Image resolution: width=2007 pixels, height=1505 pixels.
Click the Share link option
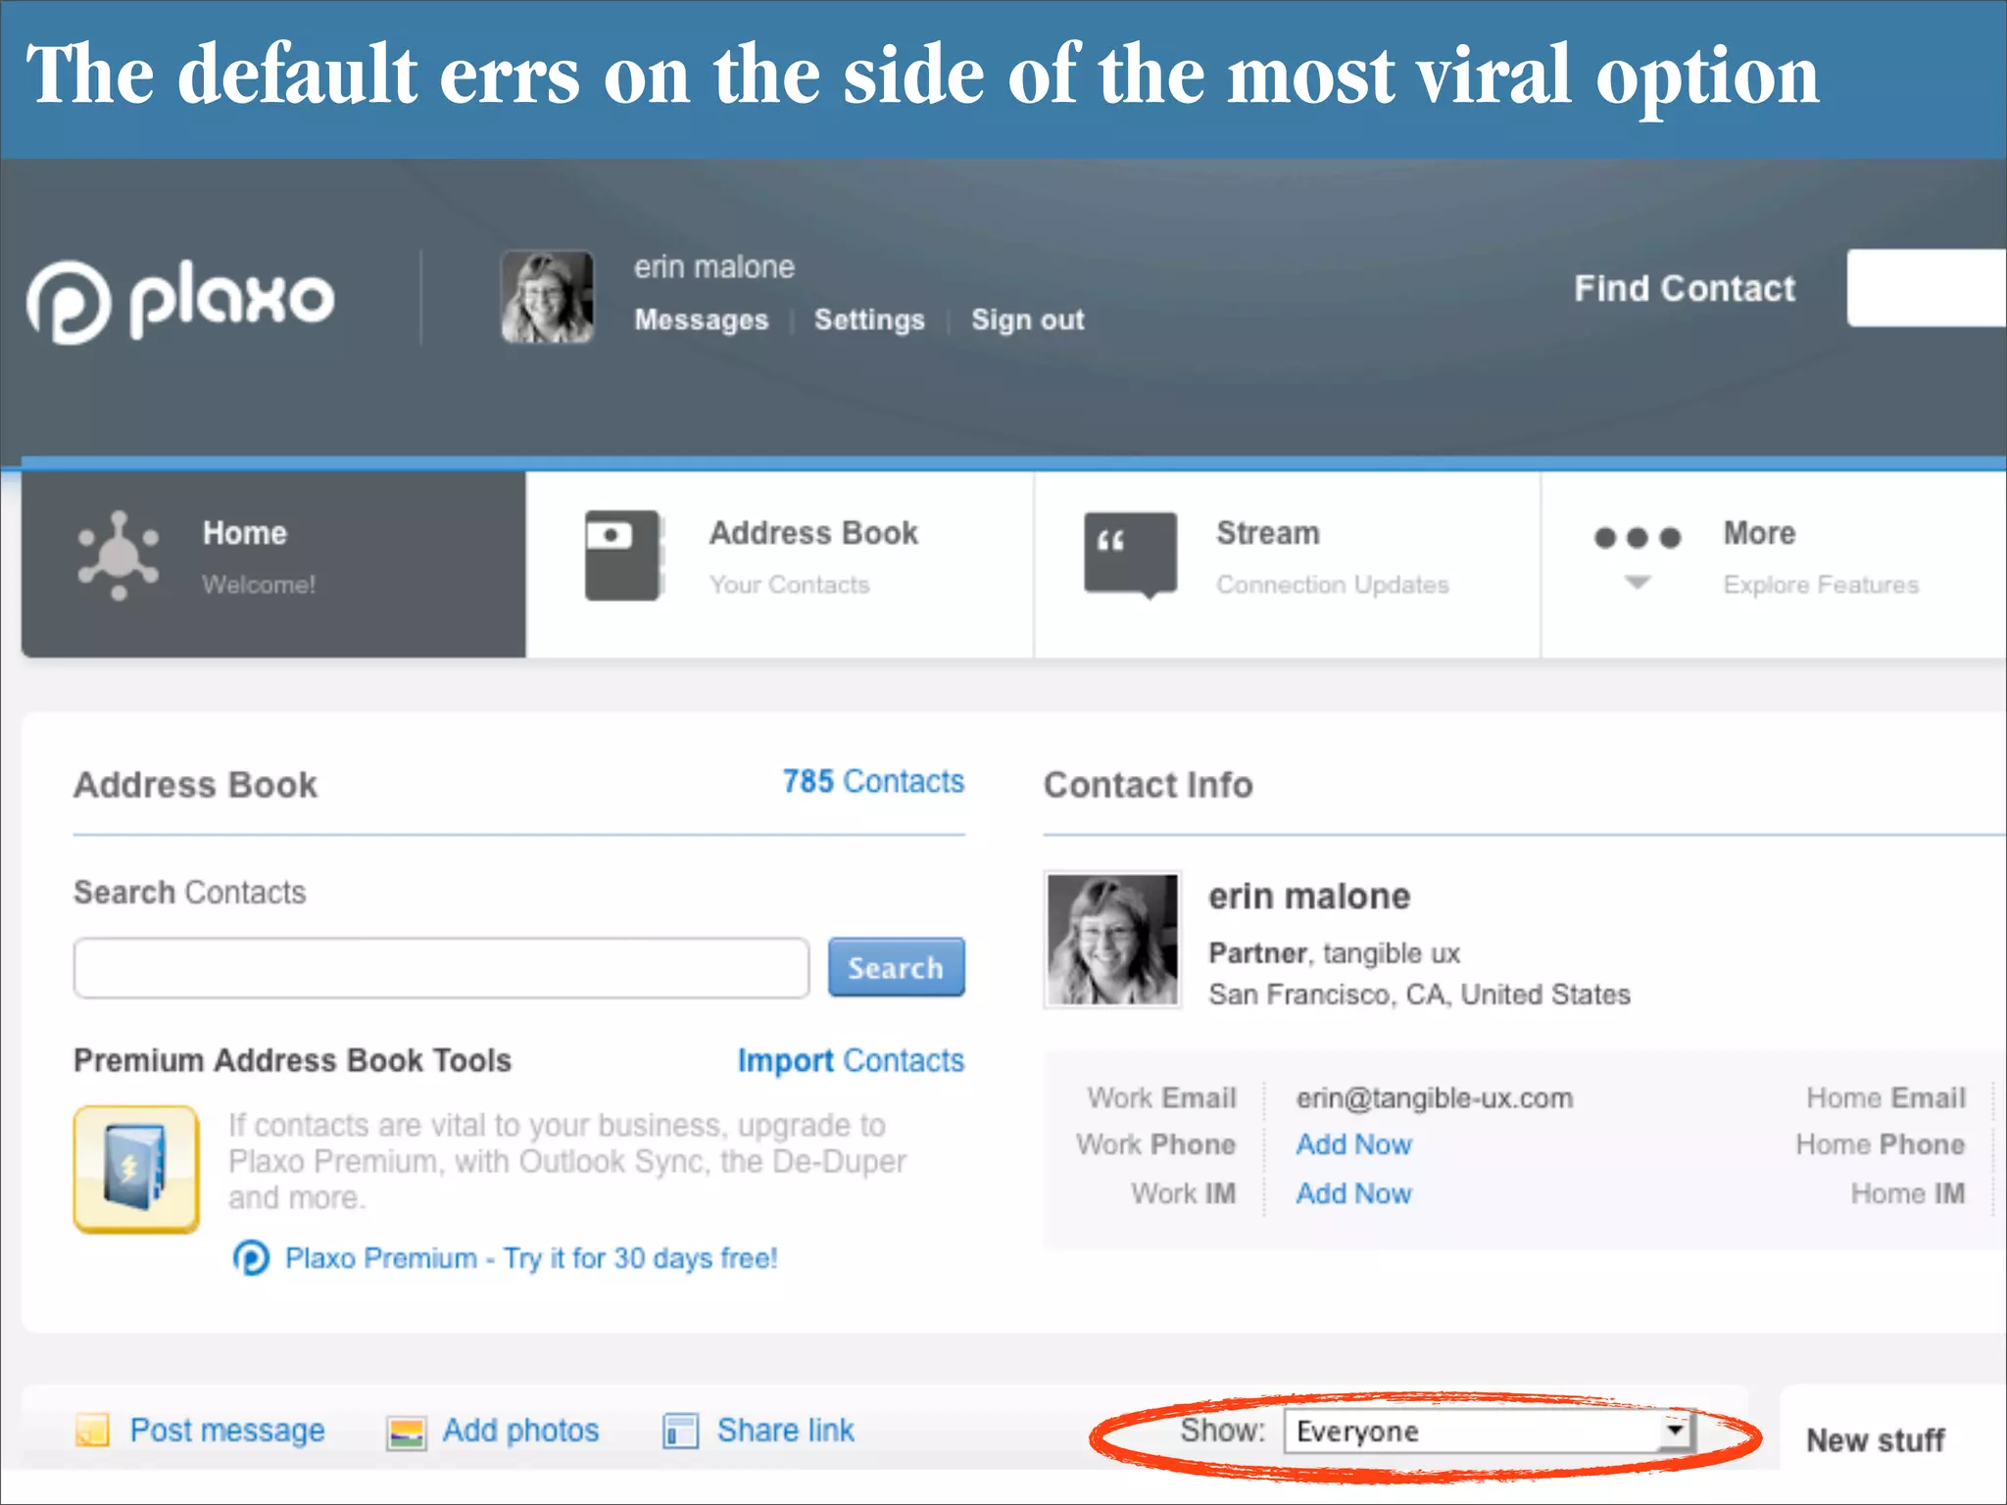(785, 1431)
